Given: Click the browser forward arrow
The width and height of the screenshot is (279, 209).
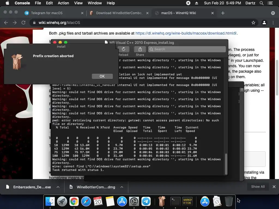Looking at the screenshot, I should click(x=15, y=23).
